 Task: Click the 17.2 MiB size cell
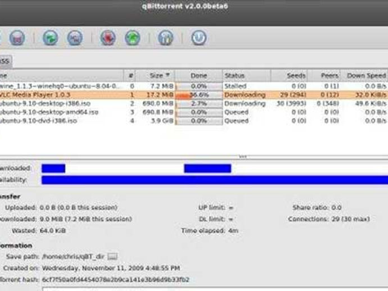point(160,95)
